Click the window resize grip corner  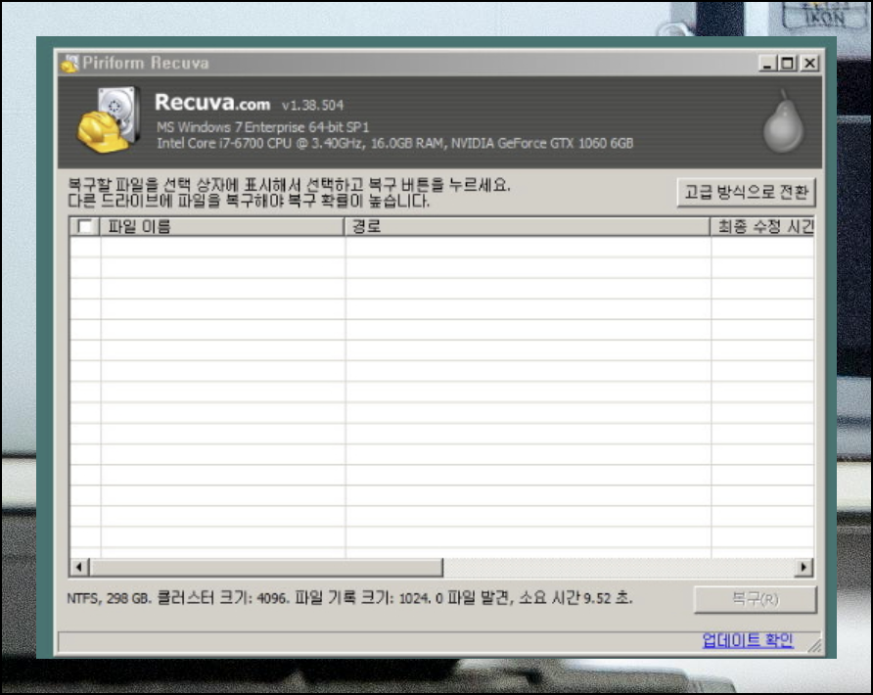tap(814, 645)
